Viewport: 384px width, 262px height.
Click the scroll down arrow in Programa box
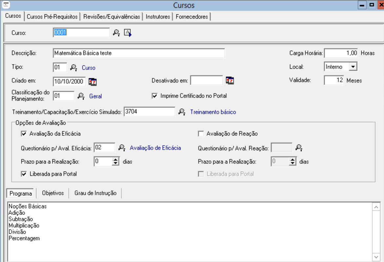point(376,257)
